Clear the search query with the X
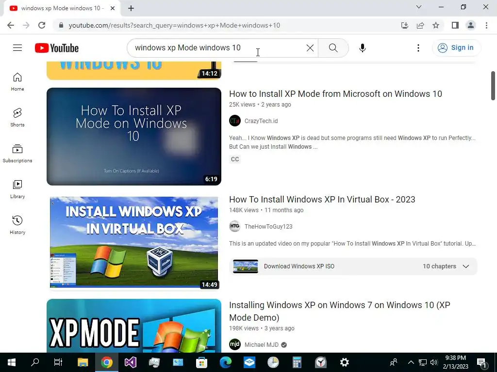 310,48
